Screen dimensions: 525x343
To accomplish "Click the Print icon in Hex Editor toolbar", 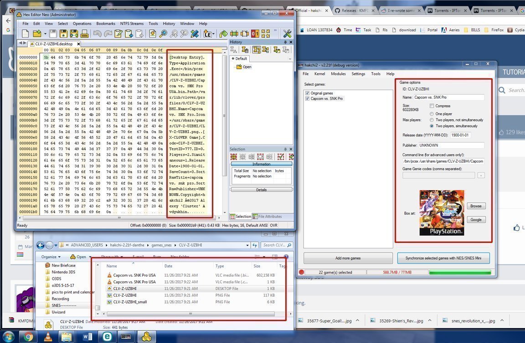I will 84,33.
